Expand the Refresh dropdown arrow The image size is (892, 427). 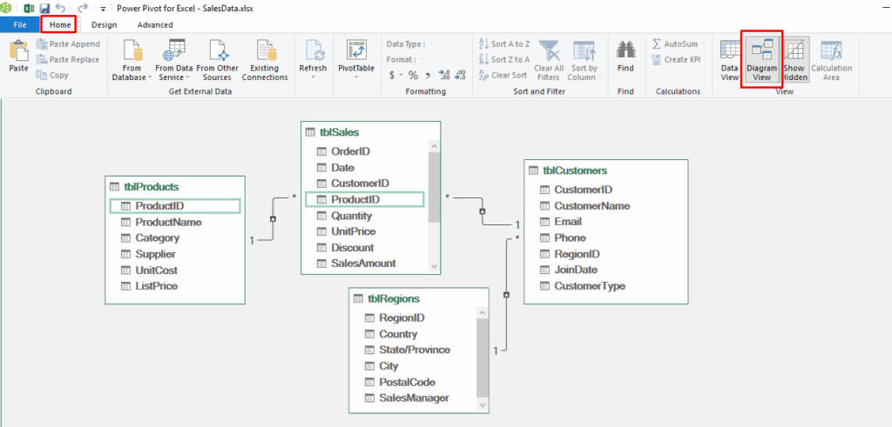click(313, 78)
